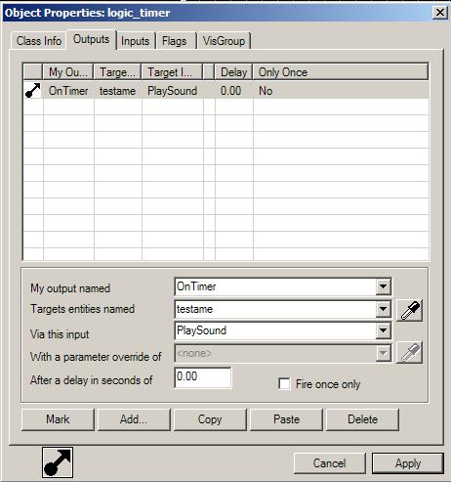This screenshot has height=482, width=451.
Task: Switch to the Class Info tab
Action: tap(39, 41)
